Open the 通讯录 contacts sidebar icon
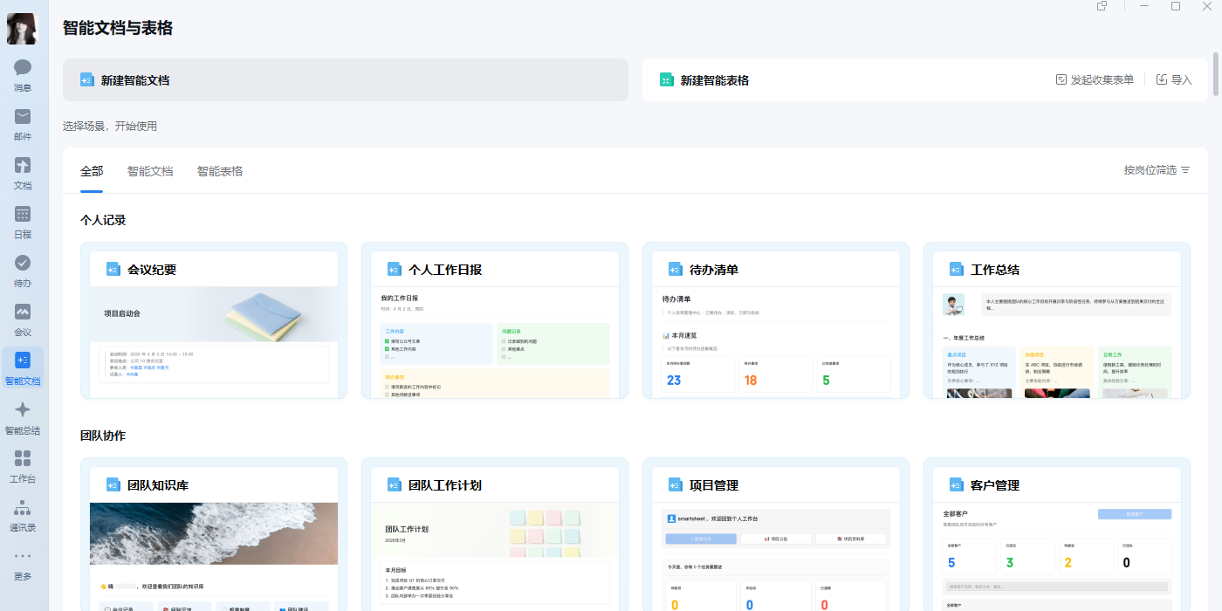Image resolution: width=1222 pixels, height=611 pixels. [x=23, y=516]
